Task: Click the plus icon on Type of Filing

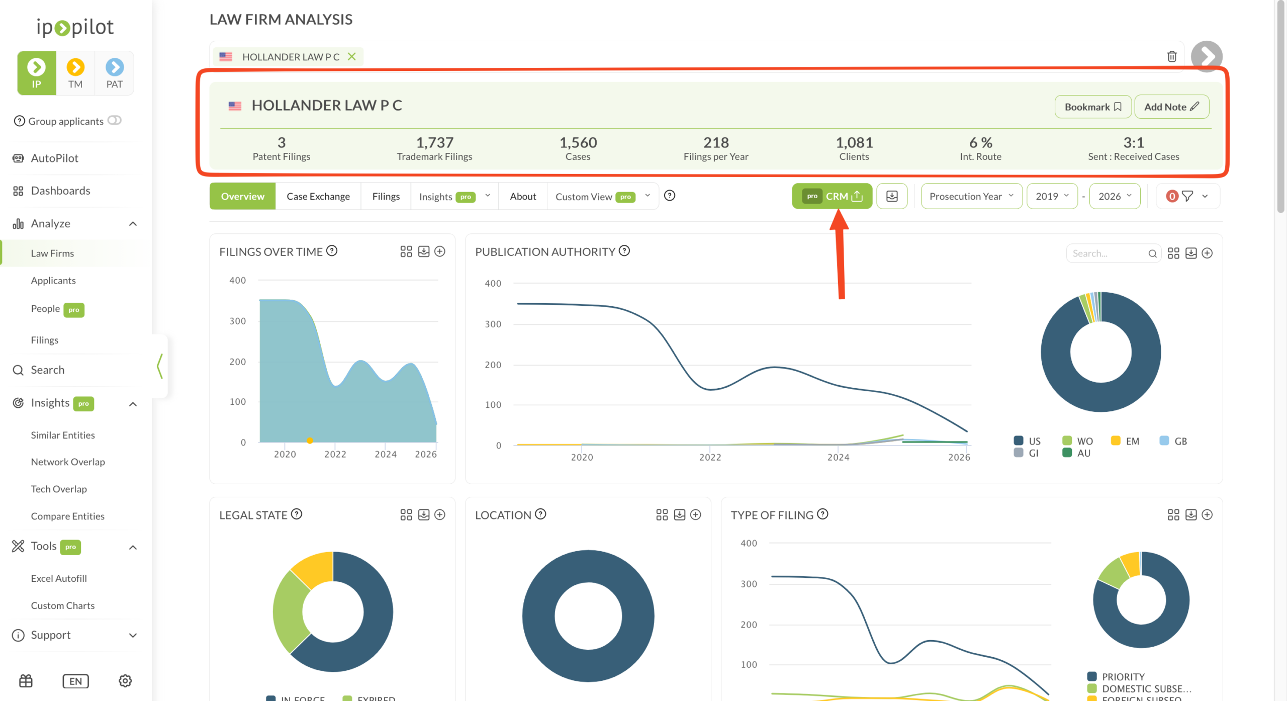Action: pos(1207,515)
